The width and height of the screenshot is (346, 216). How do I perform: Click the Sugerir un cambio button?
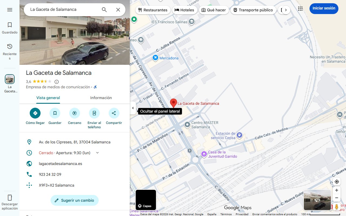pos(74,200)
